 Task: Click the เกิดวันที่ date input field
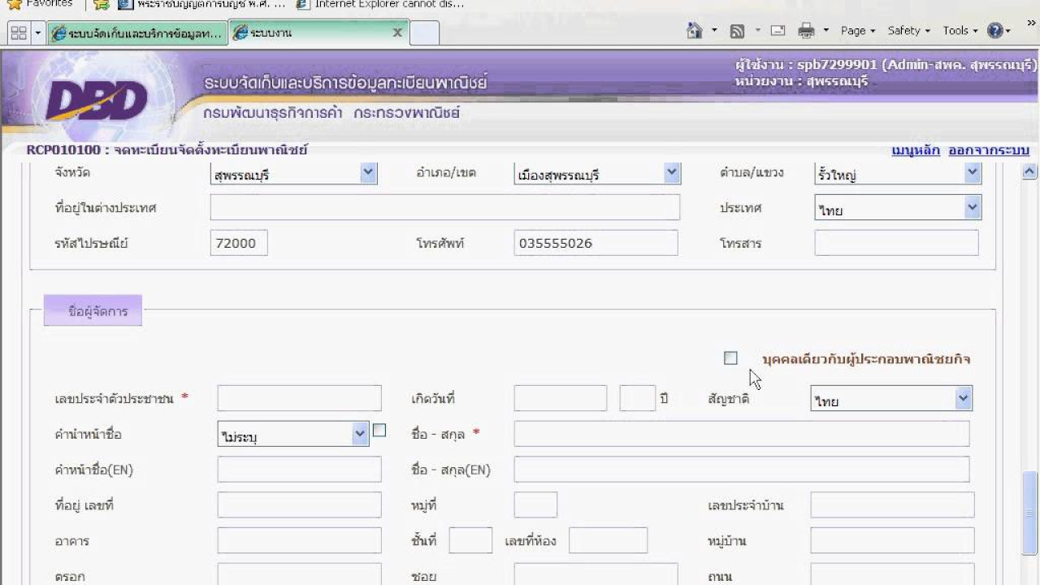tap(560, 398)
